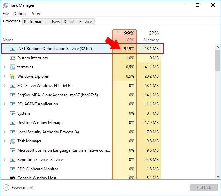Click the Desktop Window Manager icon
Viewport: 221px width, 196px height.
pyautogui.click(x=13, y=123)
